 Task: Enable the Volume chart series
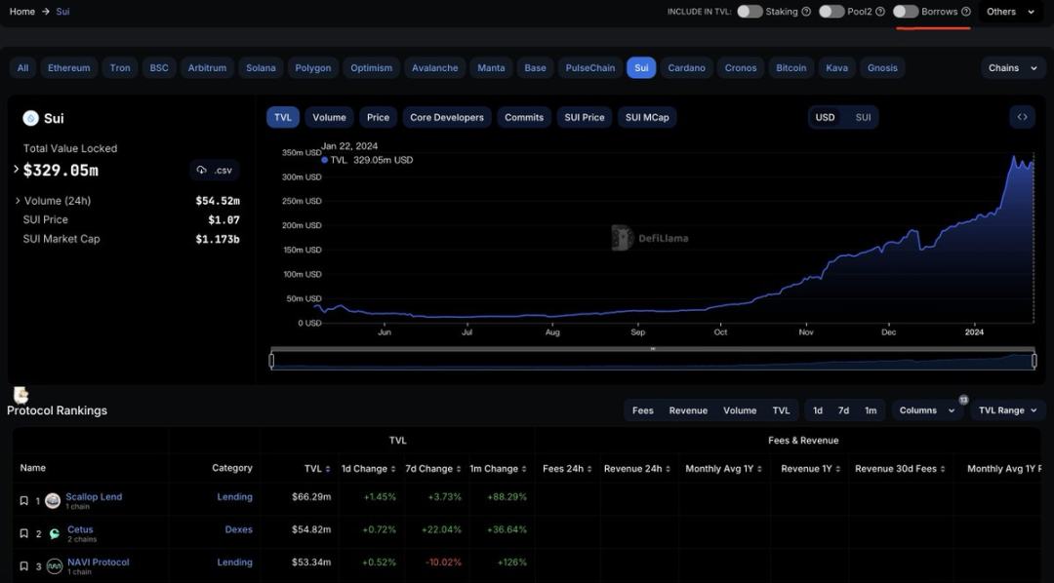tap(330, 117)
